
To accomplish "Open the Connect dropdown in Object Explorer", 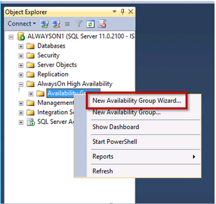I will (22, 23).
